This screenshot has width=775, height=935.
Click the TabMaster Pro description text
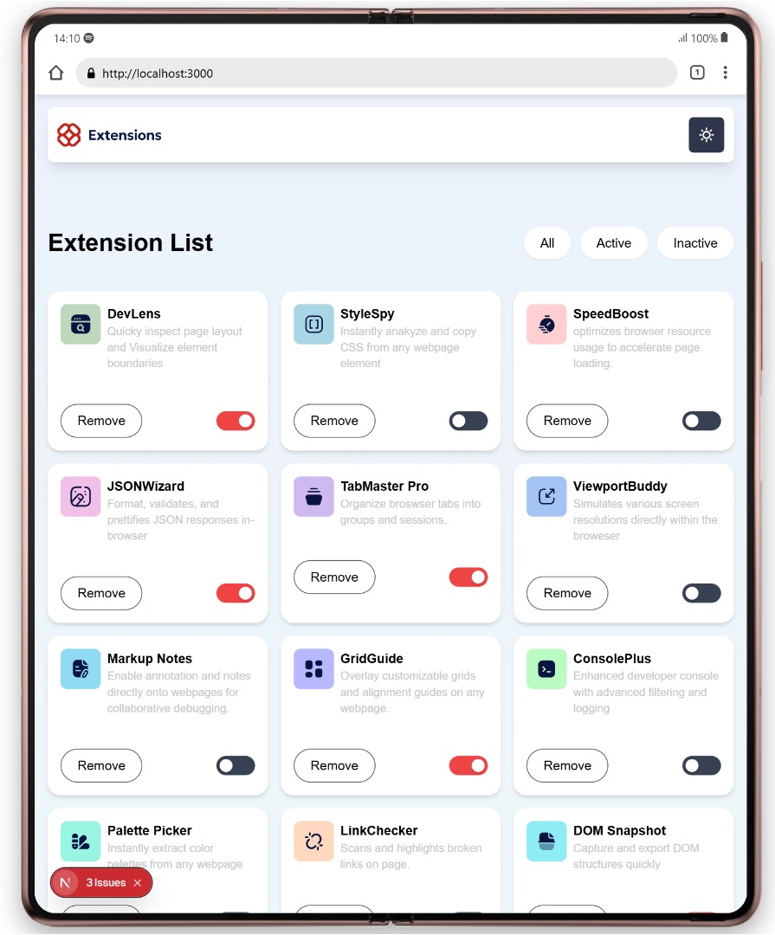(410, 512)
